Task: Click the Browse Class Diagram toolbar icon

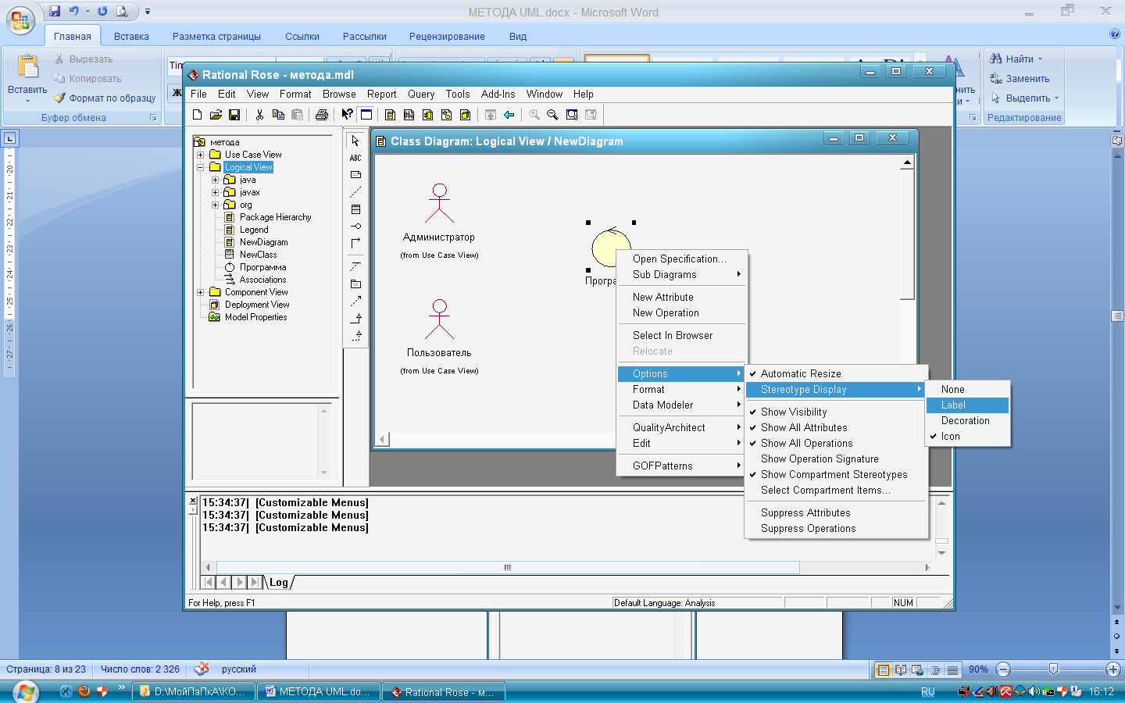Action: (390, 115)
